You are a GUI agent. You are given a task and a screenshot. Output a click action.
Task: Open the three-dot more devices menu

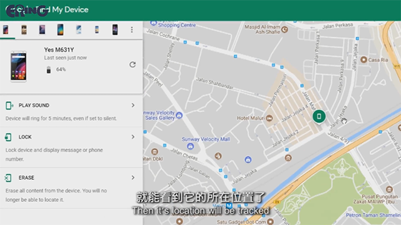coord(132,29)
